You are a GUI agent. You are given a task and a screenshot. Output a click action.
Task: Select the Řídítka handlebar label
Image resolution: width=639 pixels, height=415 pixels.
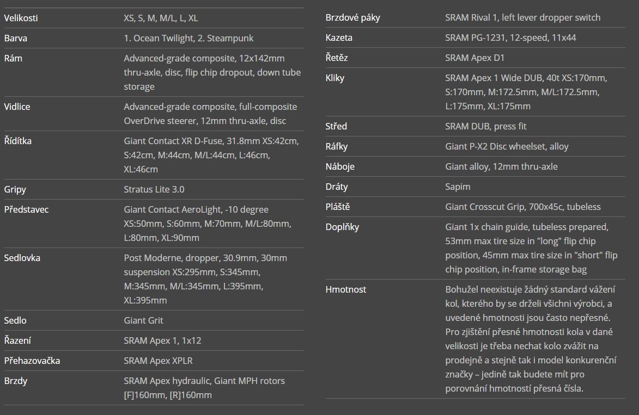coord(17,141)
